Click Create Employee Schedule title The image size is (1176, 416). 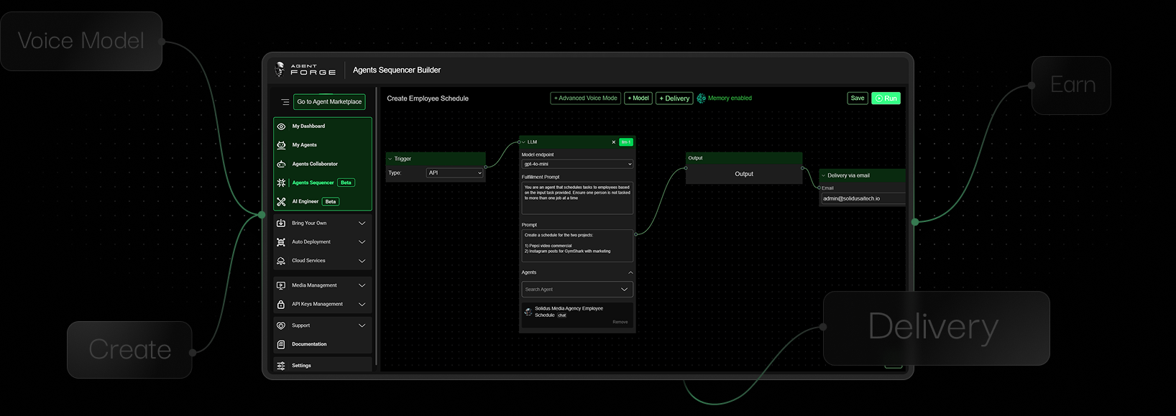428,98
